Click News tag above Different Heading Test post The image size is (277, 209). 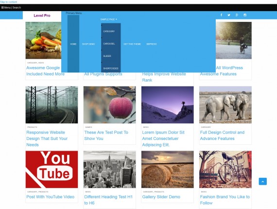[88, 192]
